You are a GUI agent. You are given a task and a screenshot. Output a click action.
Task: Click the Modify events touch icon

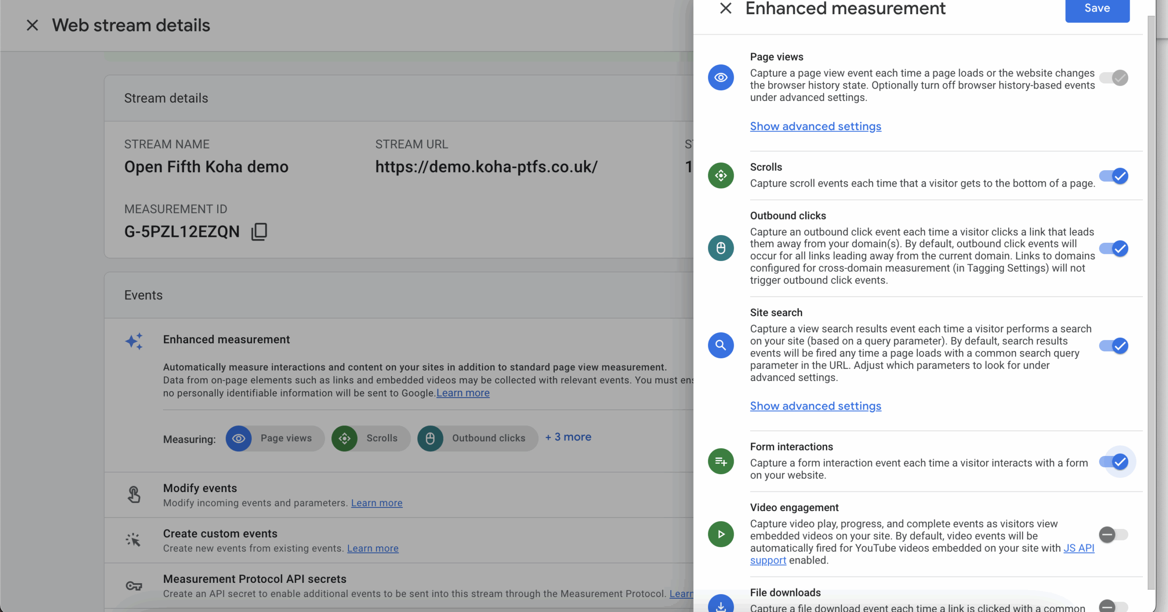click(x=134, y=494)
